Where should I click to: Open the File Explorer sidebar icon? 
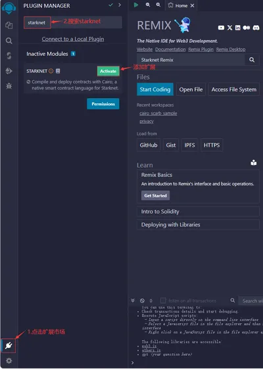[x=9, y=25]
